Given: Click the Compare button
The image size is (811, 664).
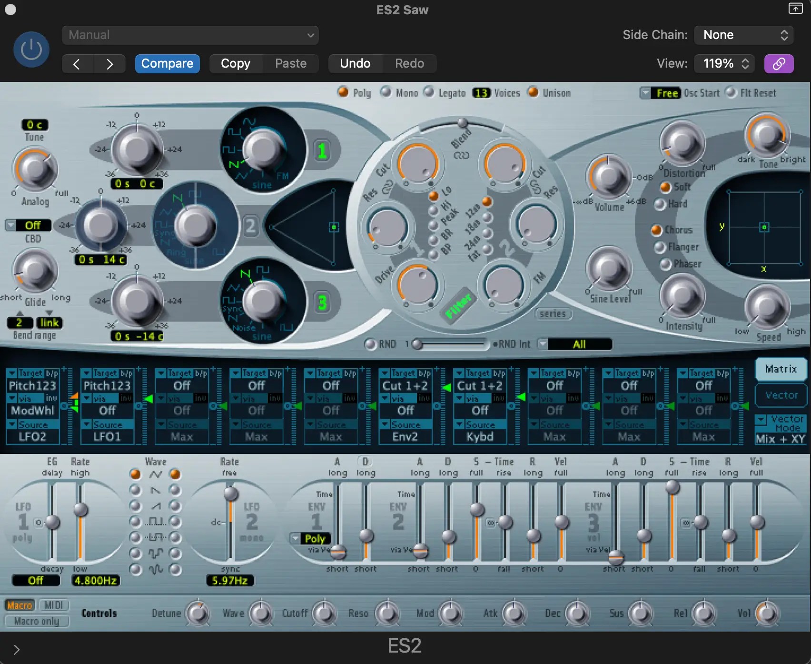Looking at the screenshot, I should point(167,63).
